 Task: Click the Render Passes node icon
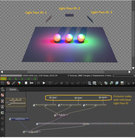pos(37,124)
